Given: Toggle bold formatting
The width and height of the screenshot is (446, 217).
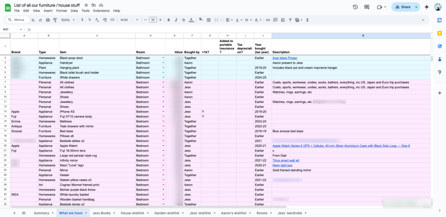Looking at the screenshot, I should [168, 20].
